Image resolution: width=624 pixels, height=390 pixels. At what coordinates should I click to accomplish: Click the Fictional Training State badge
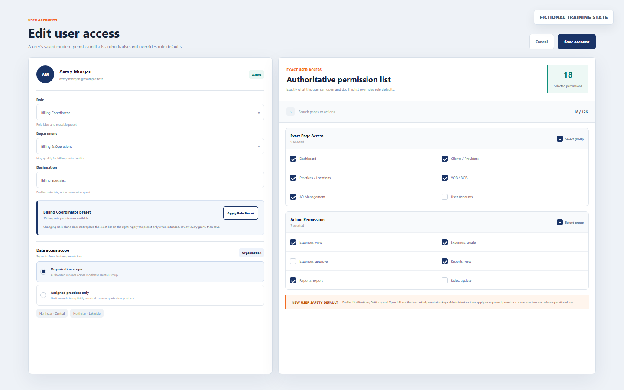(x=574, y=17)
